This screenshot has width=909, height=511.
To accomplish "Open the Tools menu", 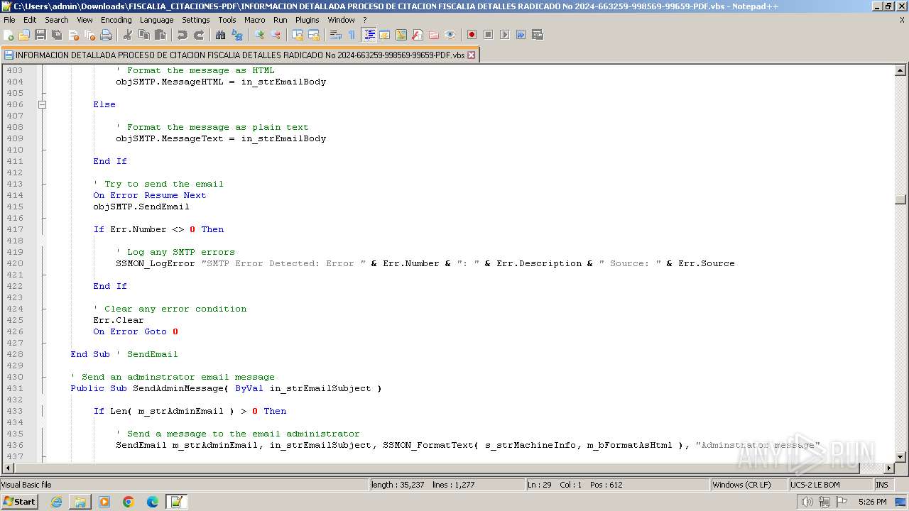I will click(x=227, y=20).
